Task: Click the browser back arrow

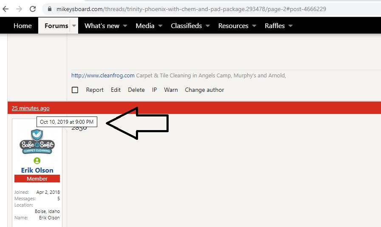Action: (6, 9)
